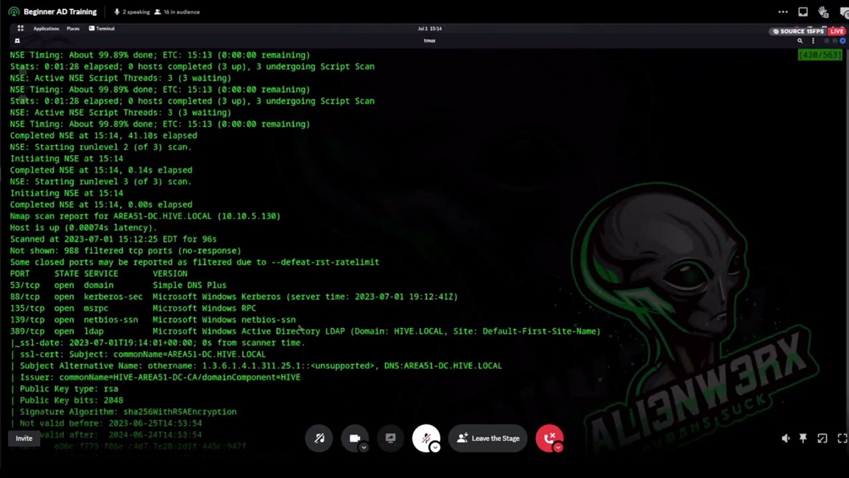Click the new tab icon in terminal titlebar

point(17,40)
